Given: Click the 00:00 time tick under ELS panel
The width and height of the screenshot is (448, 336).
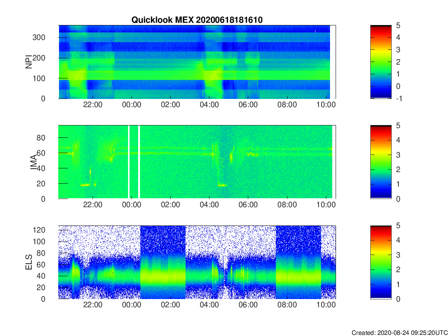Looking at the screenshot, I should pos(131,305).
